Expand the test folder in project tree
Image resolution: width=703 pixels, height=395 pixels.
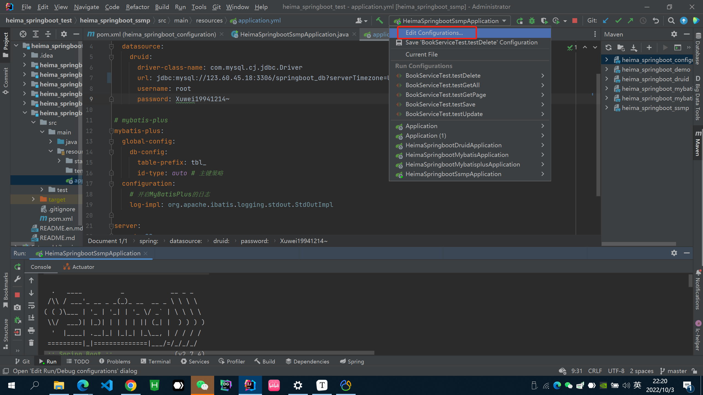pyautogui.click(x=42, y=190)
